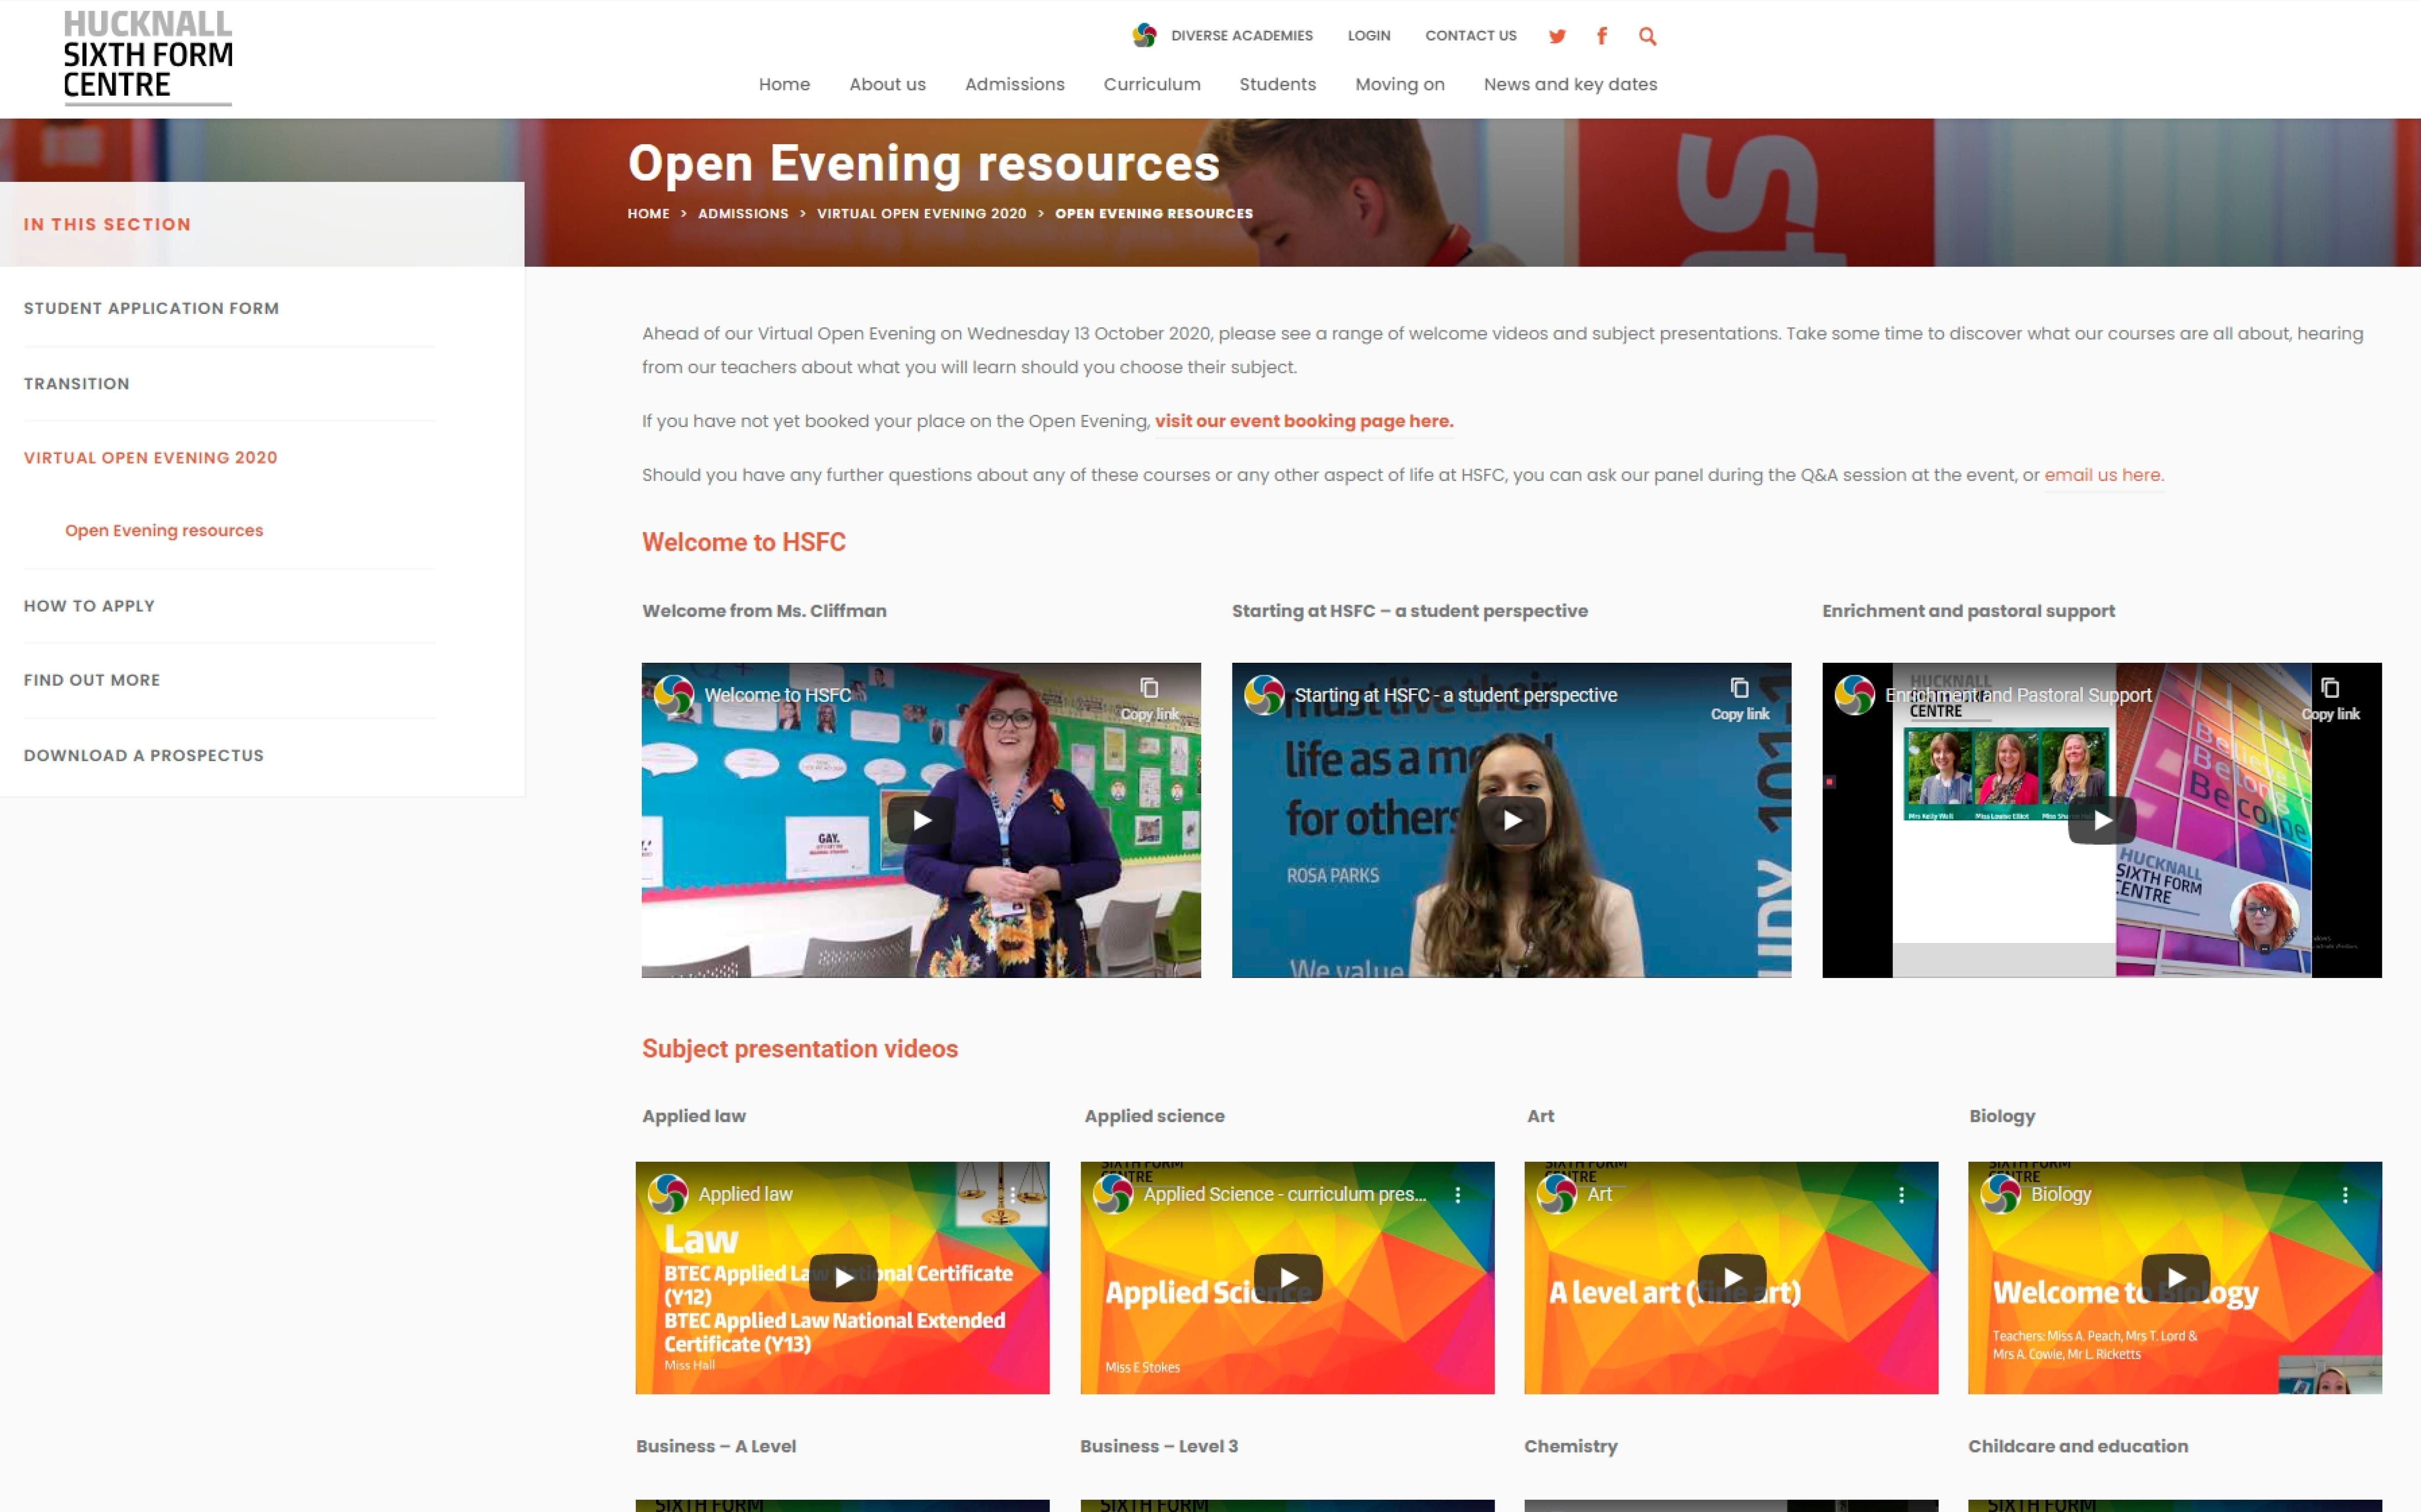This screenshot has height=1512, width=2421.
Task: Click the 'Welcome to HSFC' section heading
Action: (743, 542)
